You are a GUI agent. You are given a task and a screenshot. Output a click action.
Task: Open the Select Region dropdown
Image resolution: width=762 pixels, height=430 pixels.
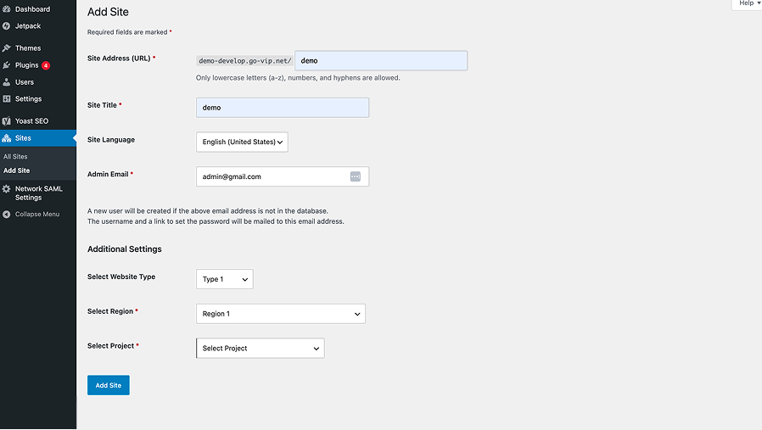[x=280, y=314]
